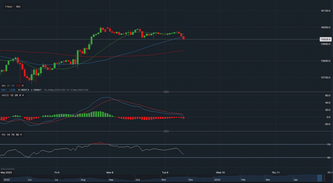
Task: Open RSI indicator settings label
Action: click(4, 134)
